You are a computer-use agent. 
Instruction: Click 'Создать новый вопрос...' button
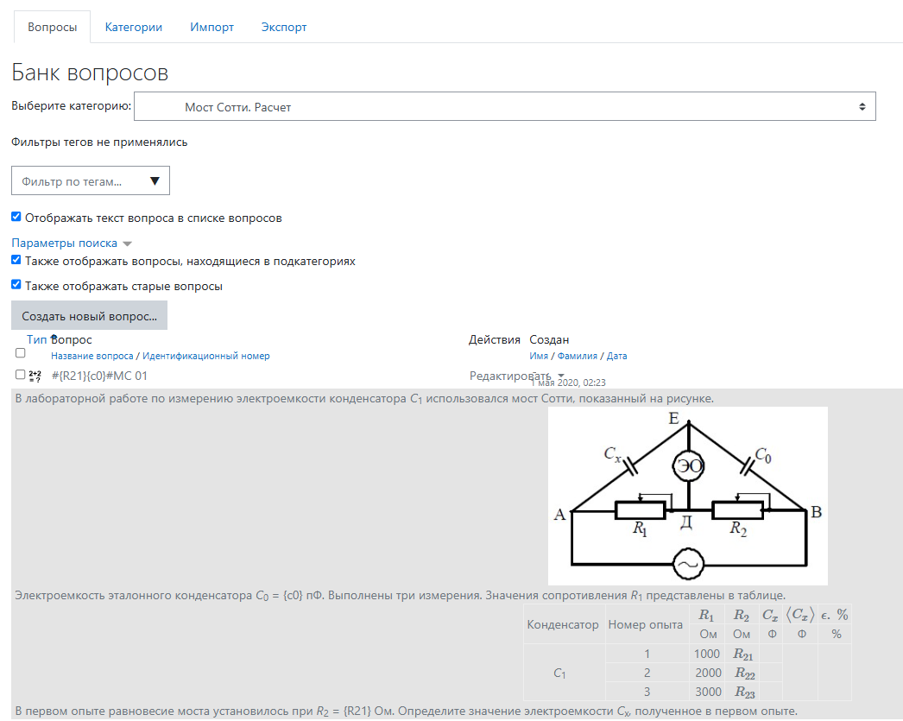pyautogui.click(x=89, y=315)
